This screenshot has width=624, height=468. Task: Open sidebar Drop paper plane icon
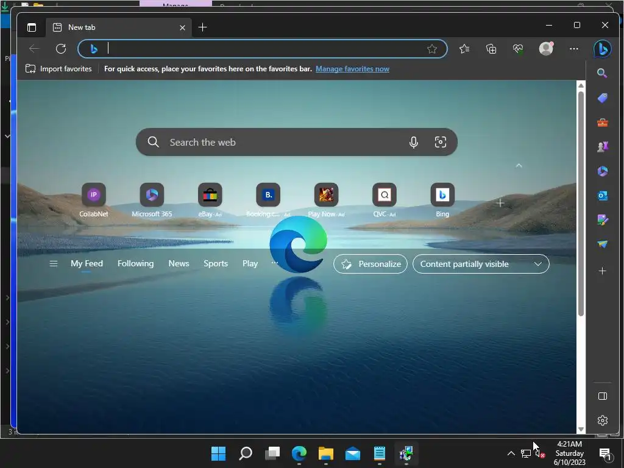603,244
